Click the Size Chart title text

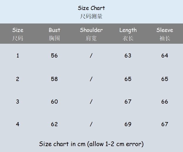click(x=91, y=8)
